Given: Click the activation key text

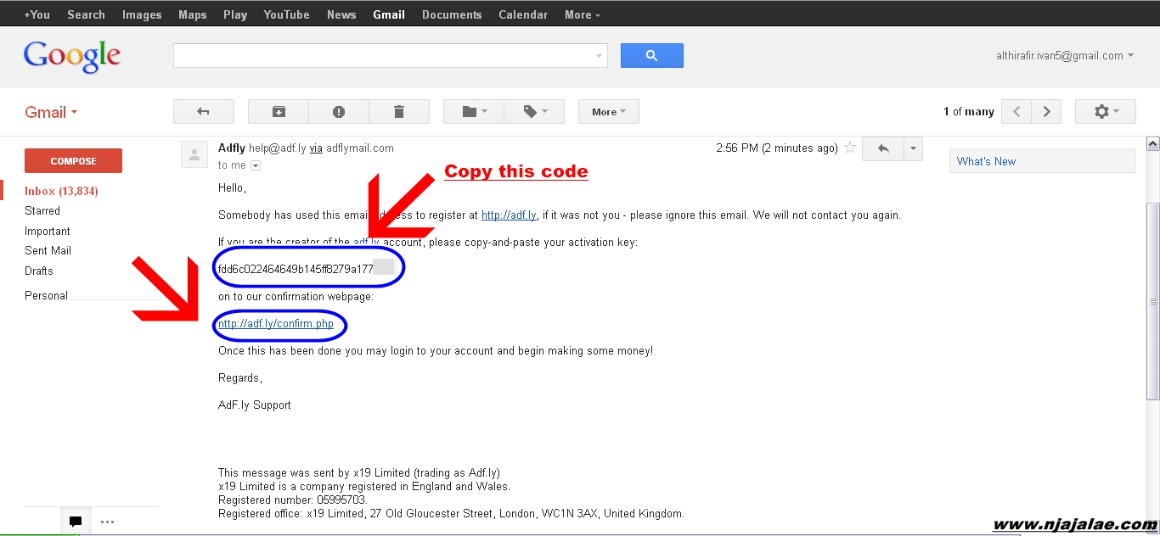Looking at the screenshot, I should pyautogui.click(x=296, y=269).
